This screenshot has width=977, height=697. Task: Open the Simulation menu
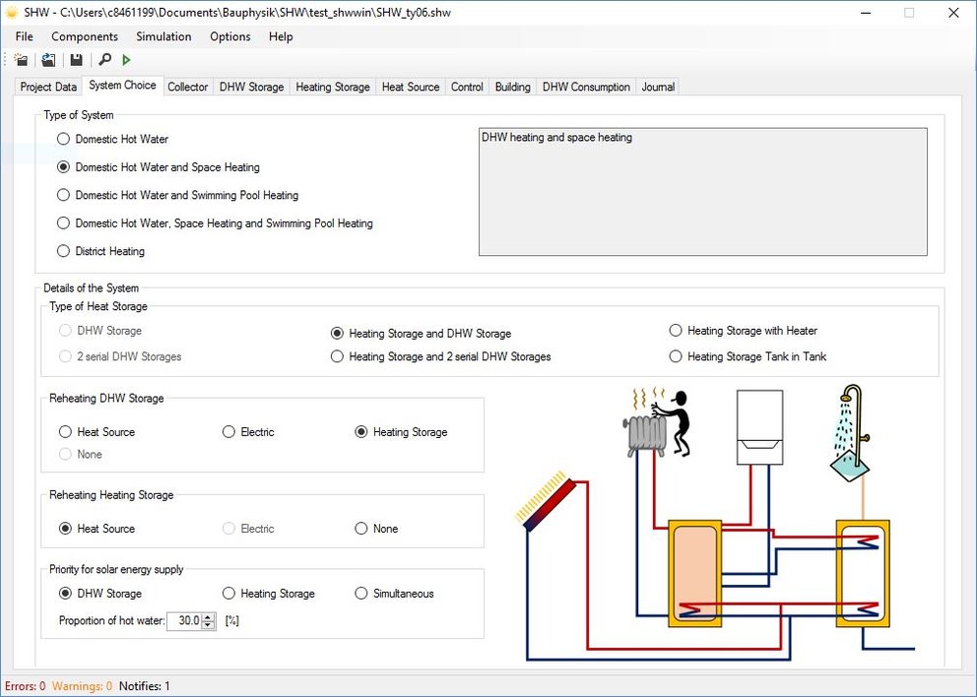[163, 36]
